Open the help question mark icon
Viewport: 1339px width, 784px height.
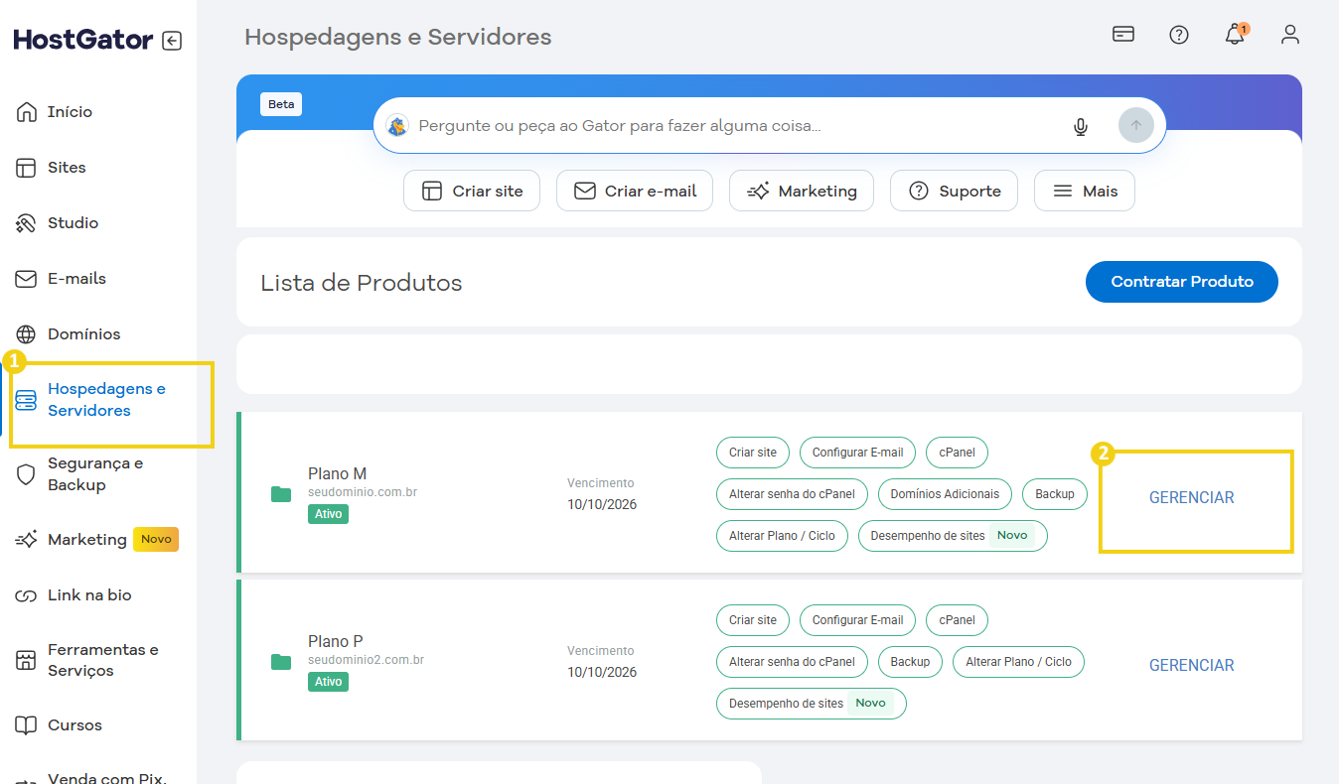point(1179,35)
